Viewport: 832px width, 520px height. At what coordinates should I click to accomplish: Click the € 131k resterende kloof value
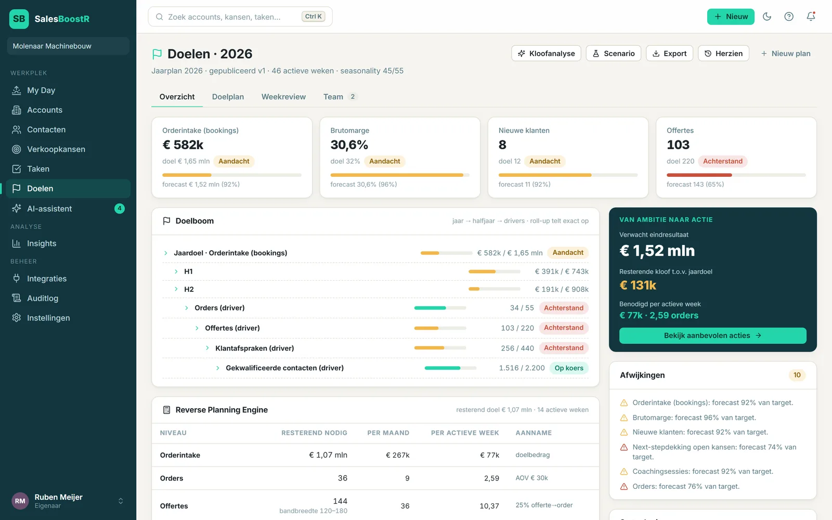click(638, 285)
